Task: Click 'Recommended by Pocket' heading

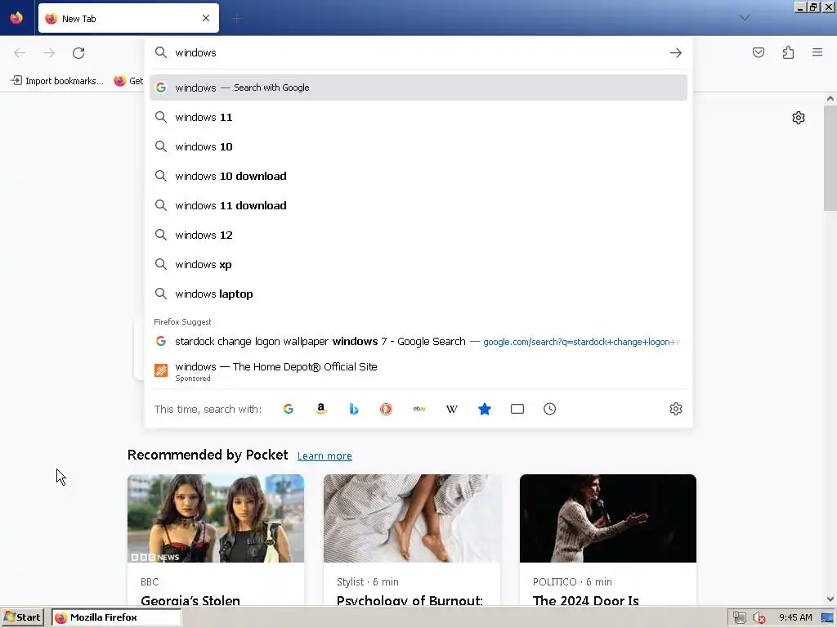Action: coord(208,455)
